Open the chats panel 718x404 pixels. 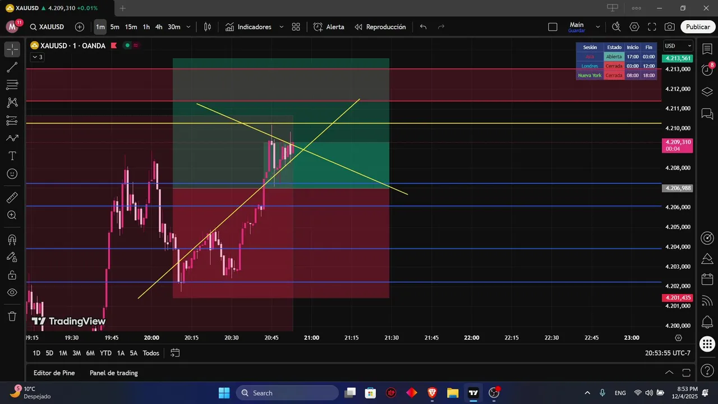tap(707, 114)
